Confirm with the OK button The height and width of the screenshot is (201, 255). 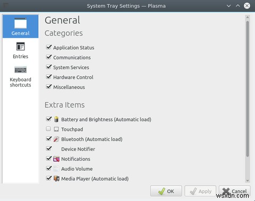[166, 191]
